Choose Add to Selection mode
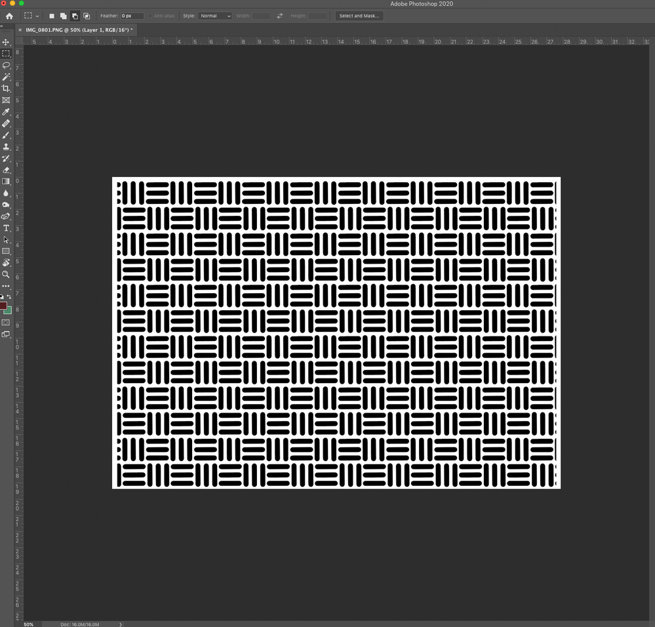Image resolution: width=655 pixels, height=627 pixels. [63, 16]
